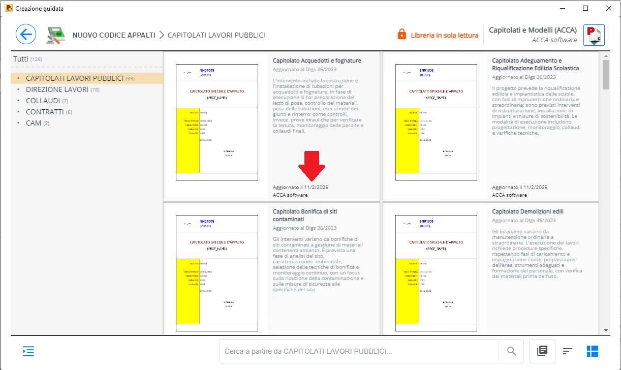Click into the search text field
621x370 pixels.
(358, 351)
